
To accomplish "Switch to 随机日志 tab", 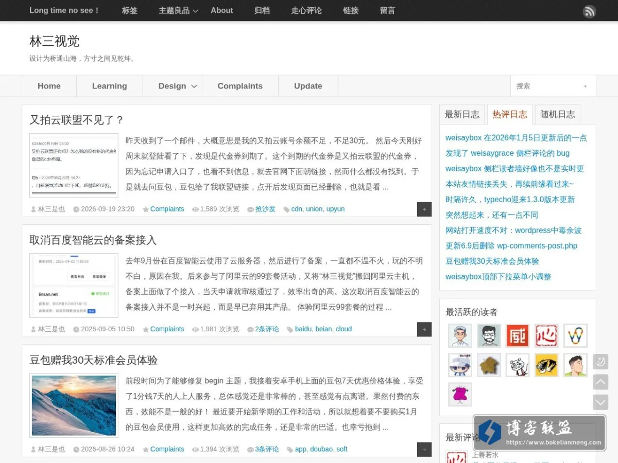I will 558,114.
